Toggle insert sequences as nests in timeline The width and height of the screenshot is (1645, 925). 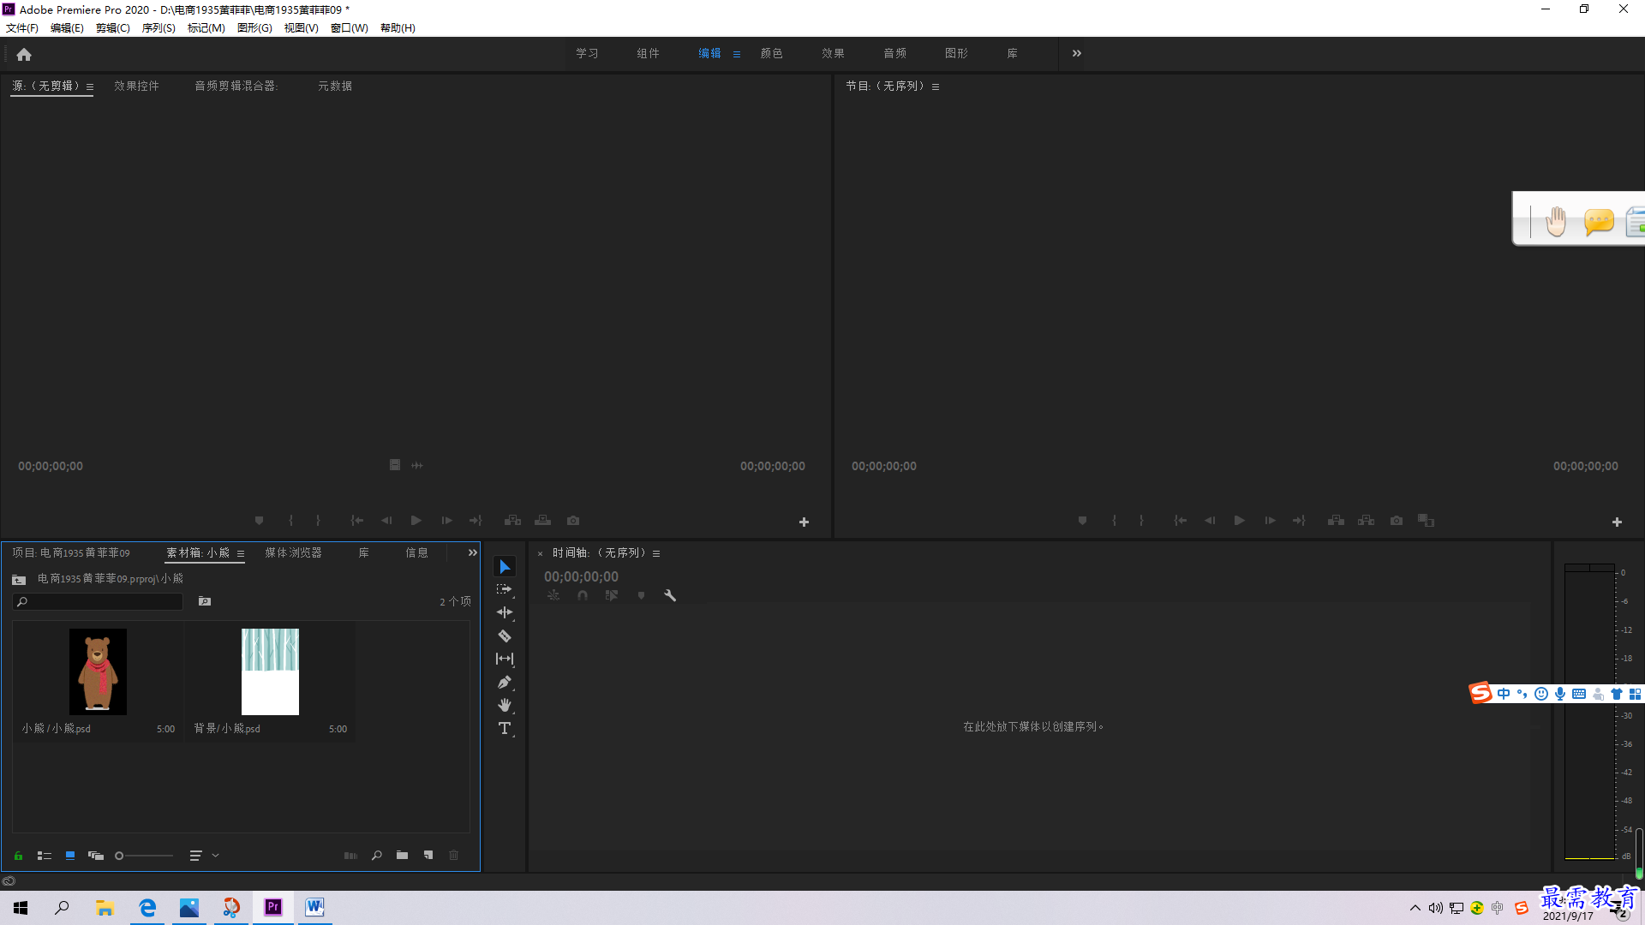(553, 595)
